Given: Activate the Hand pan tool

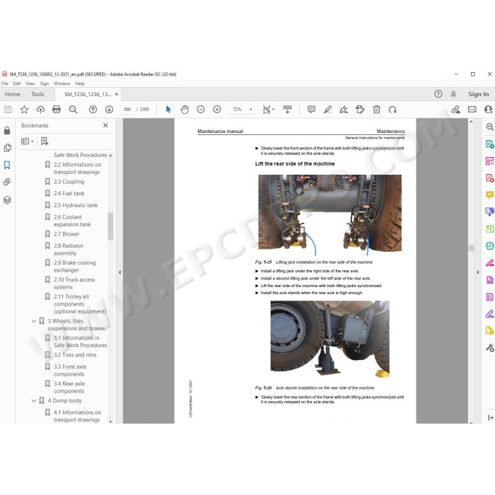Looking at the screenshot, I should 185,110.
